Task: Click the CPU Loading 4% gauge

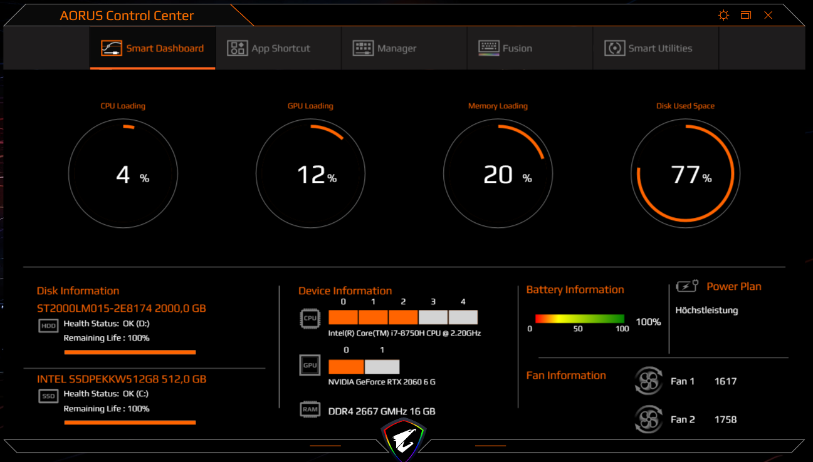Action: click(123, 175)
